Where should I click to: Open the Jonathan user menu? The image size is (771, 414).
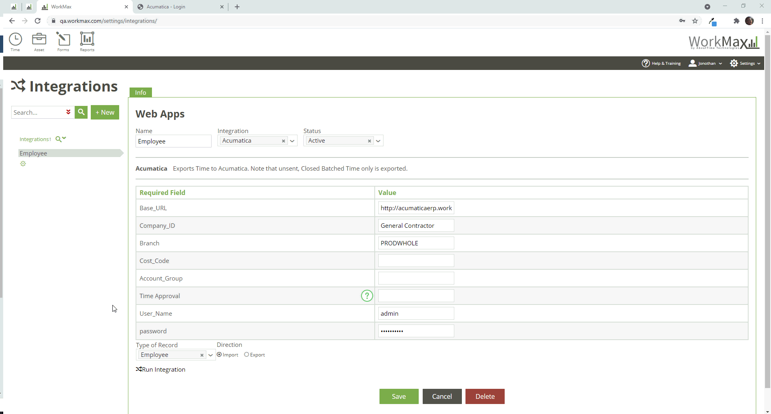click(705, 63)
